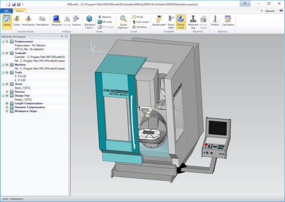Select the Home ribbon tab
Viewport: 285px width, 202px height.
click(19, 10)
